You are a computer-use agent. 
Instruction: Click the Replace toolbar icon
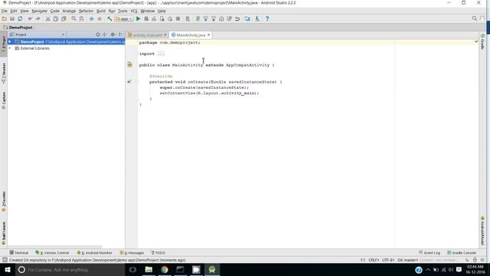point(82,18)
